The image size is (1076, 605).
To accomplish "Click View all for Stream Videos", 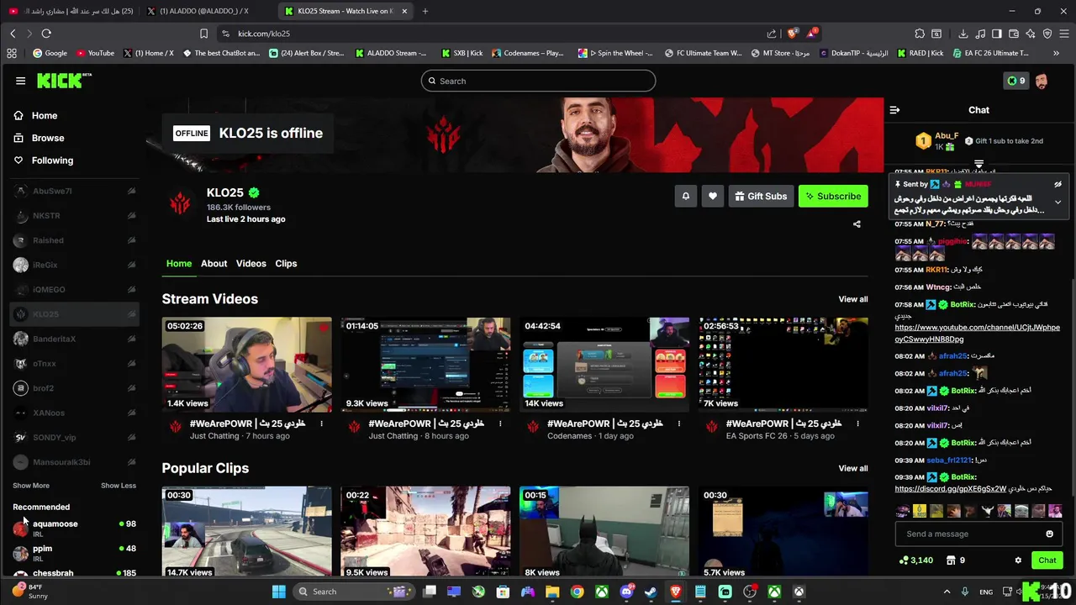I will pos(852,299).
